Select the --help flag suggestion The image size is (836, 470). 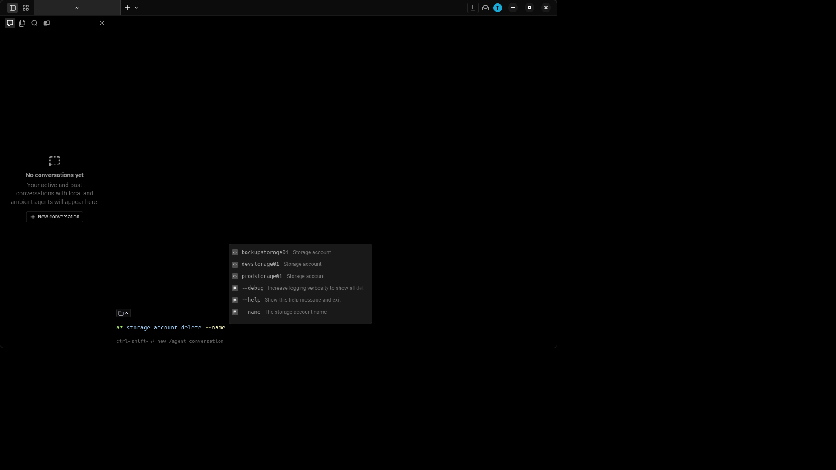pos(300,300)
